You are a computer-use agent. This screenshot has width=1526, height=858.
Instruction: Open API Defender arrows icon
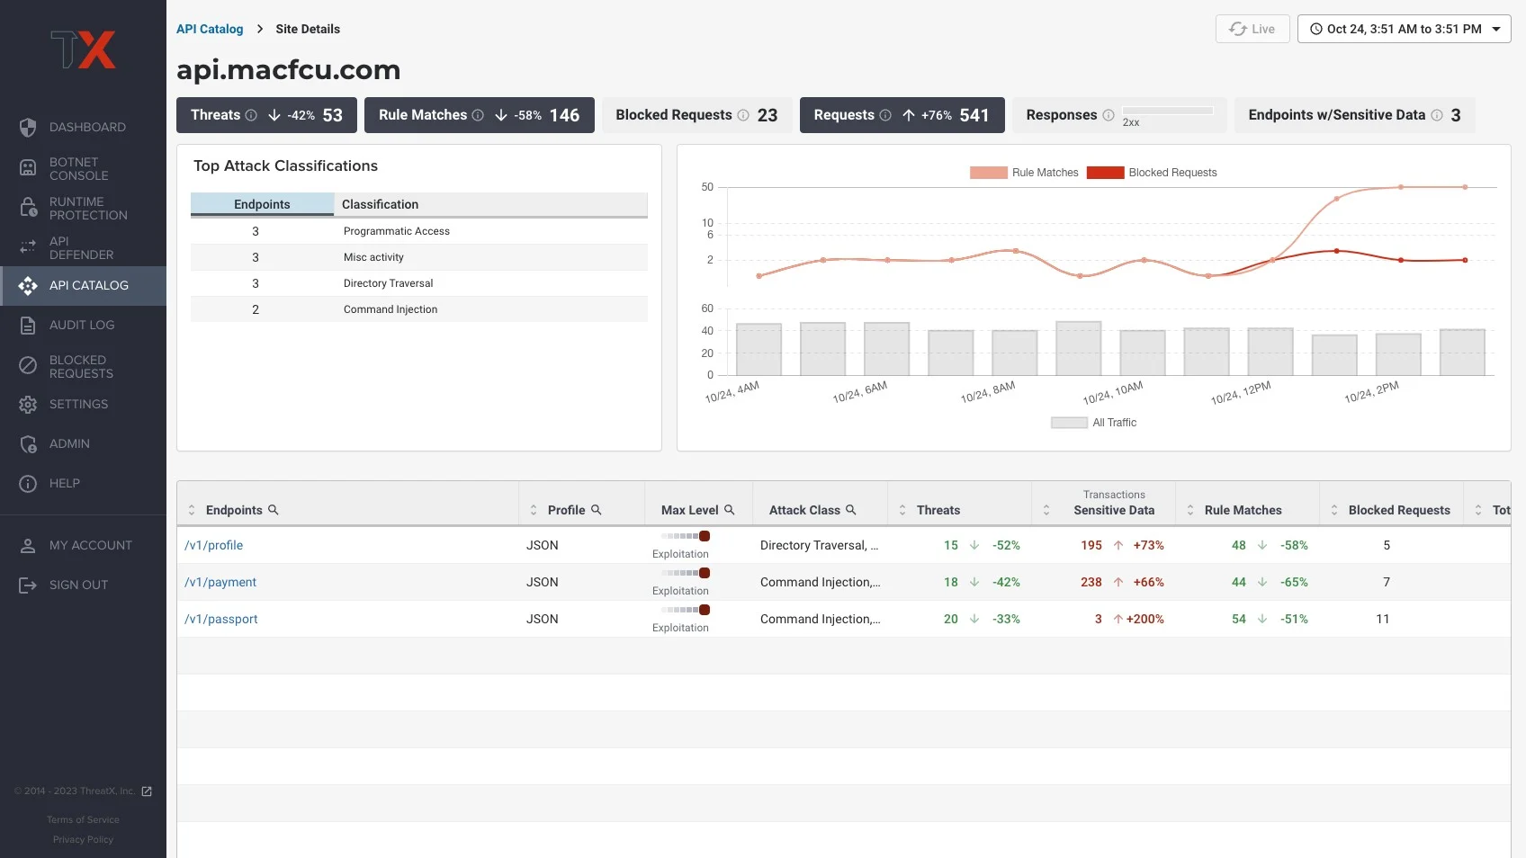pos(28,247)
